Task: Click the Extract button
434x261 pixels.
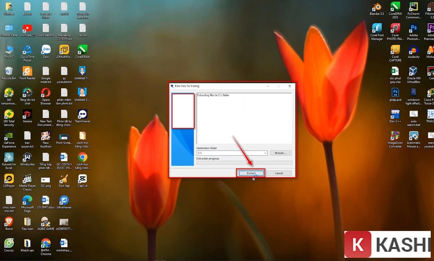Action: (251, 173)
